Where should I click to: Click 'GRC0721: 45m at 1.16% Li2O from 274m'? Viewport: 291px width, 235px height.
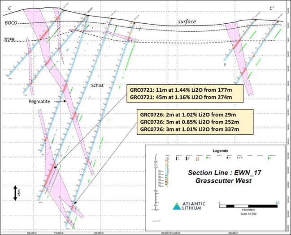tap(181, 97)
